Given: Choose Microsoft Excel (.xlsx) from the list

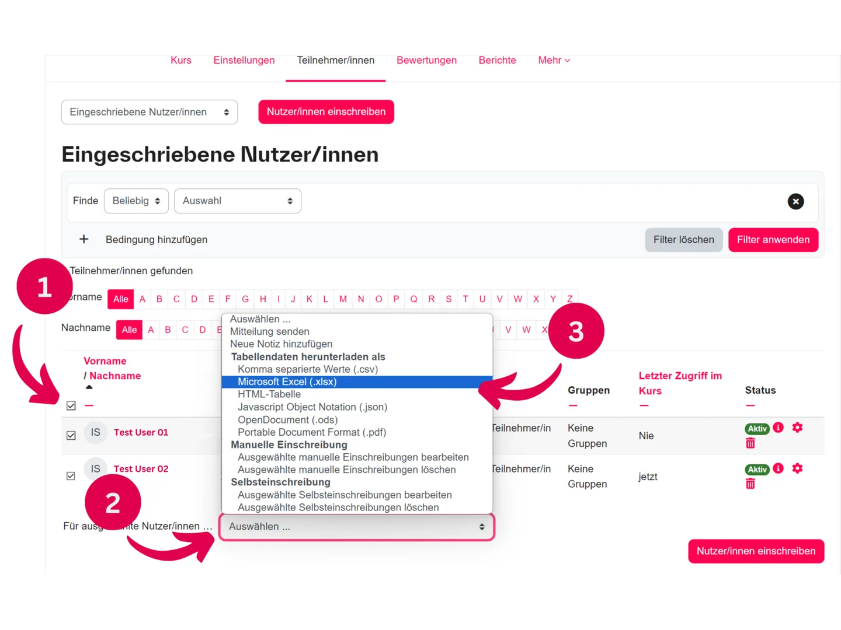Looking at the screenshot, I should click(357, 382).
